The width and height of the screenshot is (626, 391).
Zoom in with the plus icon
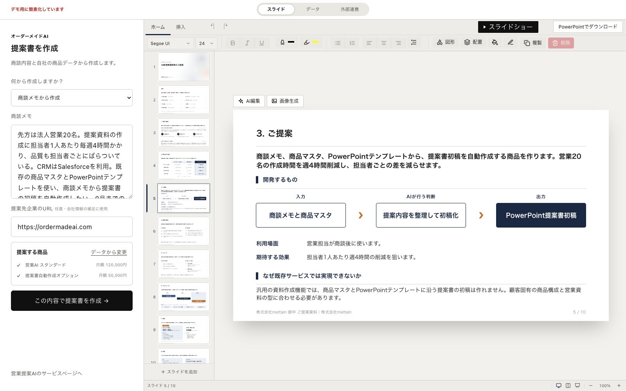click(x=619, y=386)
